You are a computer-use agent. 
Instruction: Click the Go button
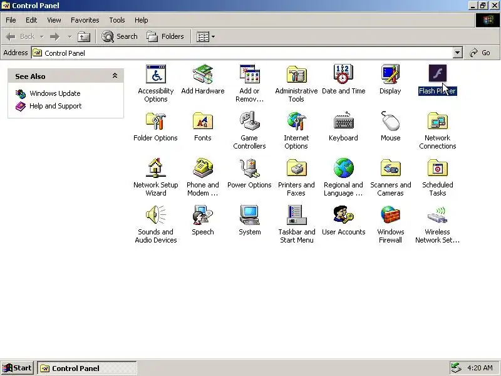coord(480,53)
